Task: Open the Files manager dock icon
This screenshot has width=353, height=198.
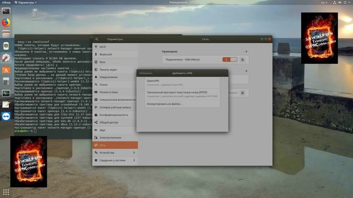Action: (6, 34)
